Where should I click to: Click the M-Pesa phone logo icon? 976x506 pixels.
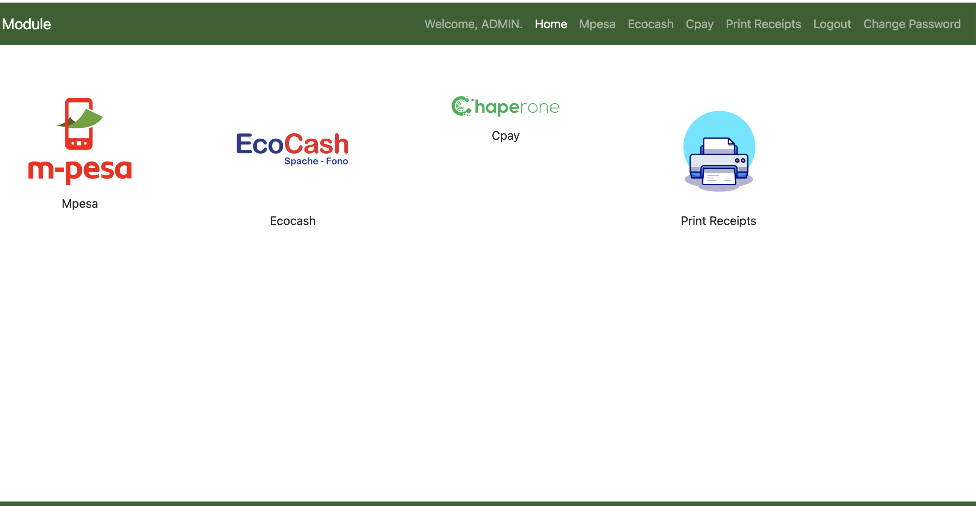click(79, 124)
